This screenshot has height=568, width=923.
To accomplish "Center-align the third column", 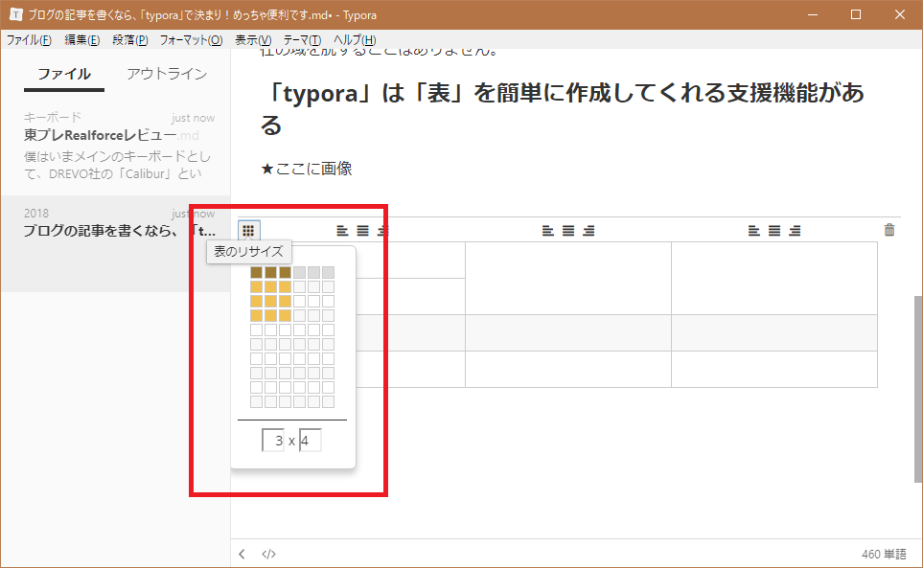I will pos(774,231).
